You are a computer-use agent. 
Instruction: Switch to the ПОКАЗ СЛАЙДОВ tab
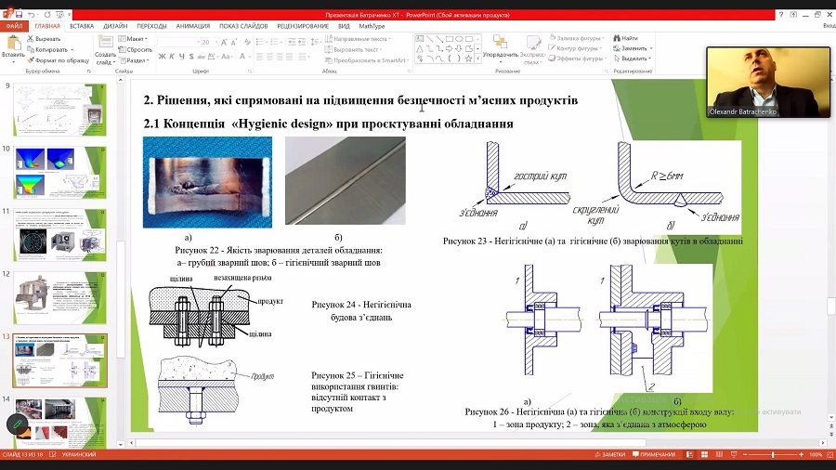point(243,26)
